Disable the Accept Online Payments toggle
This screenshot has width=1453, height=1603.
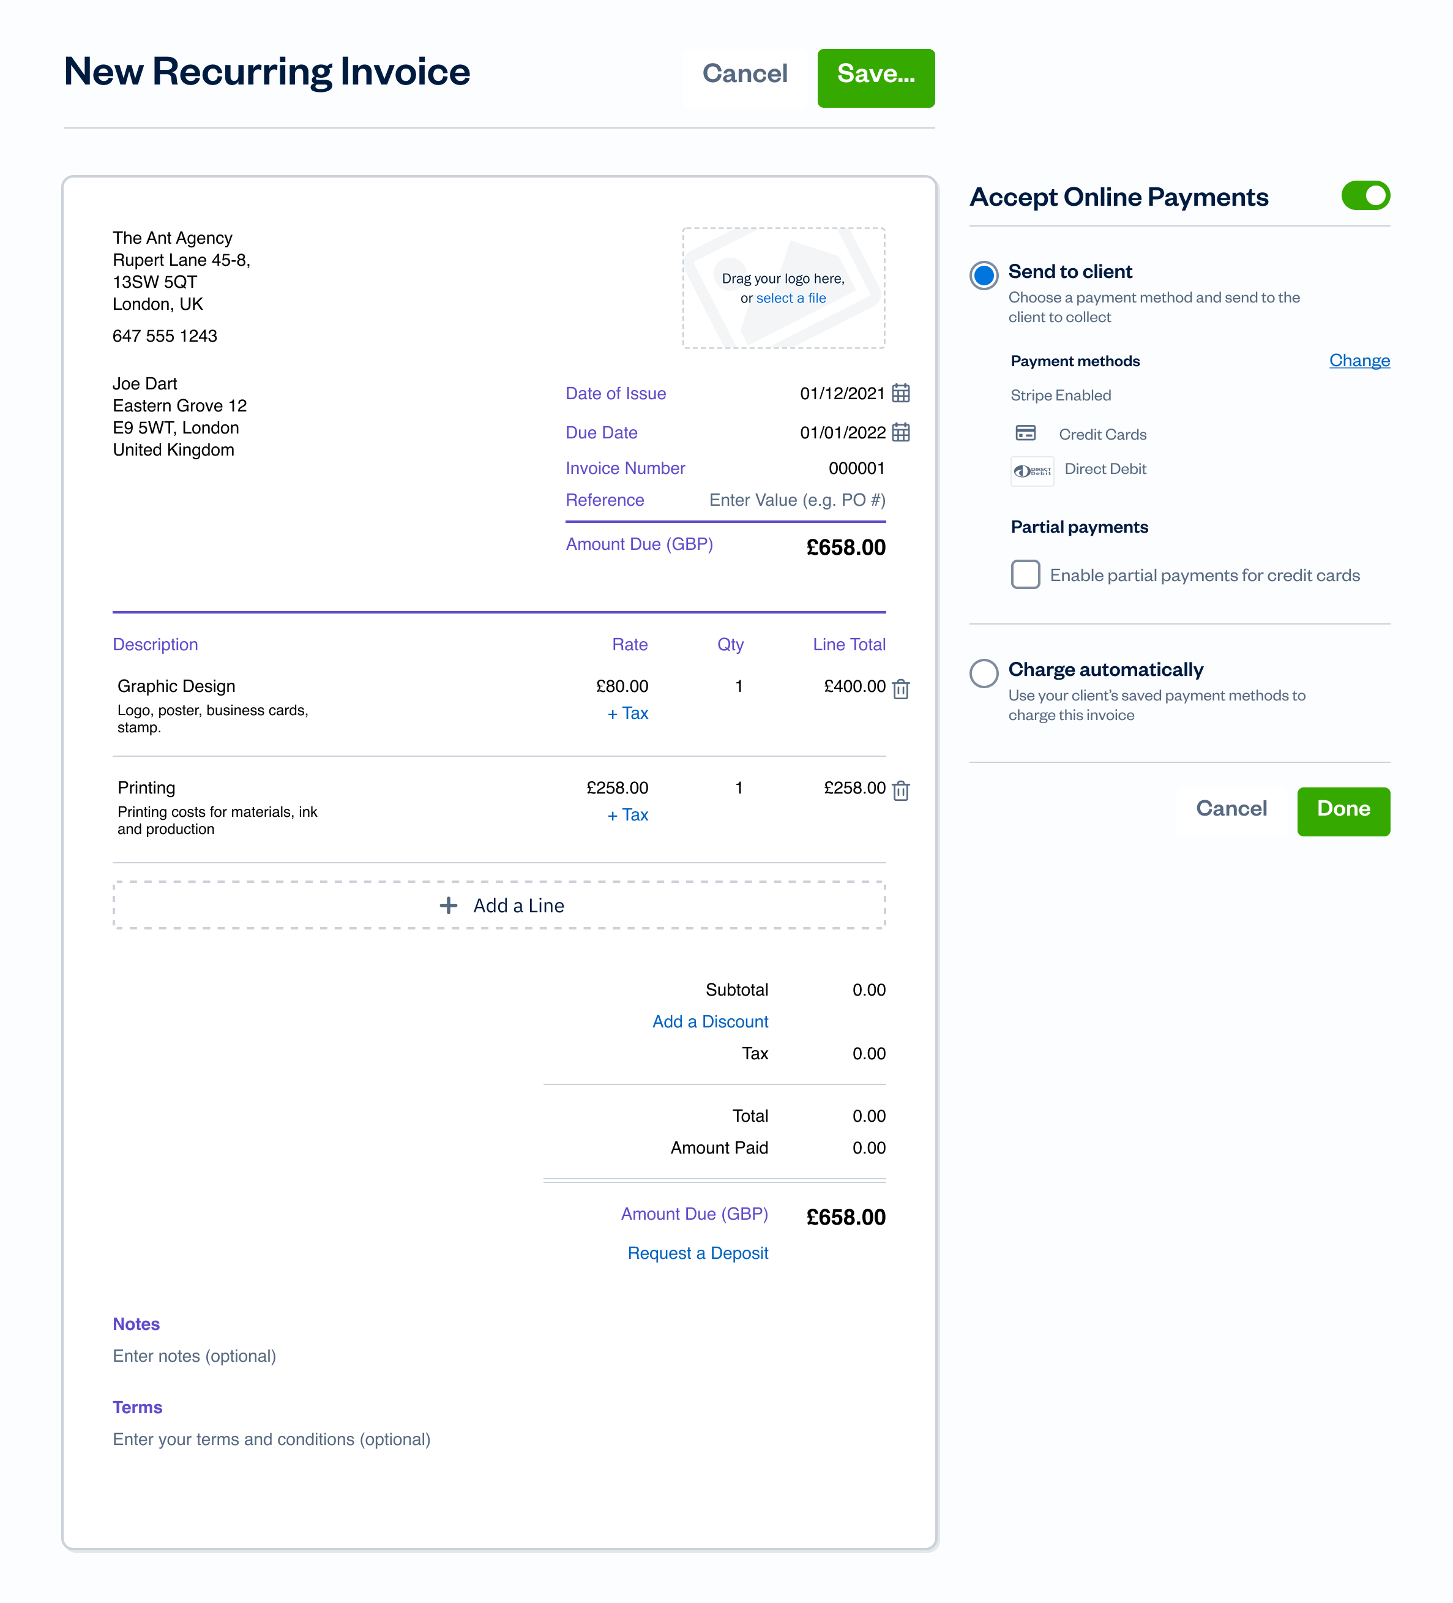[1365, 195]
